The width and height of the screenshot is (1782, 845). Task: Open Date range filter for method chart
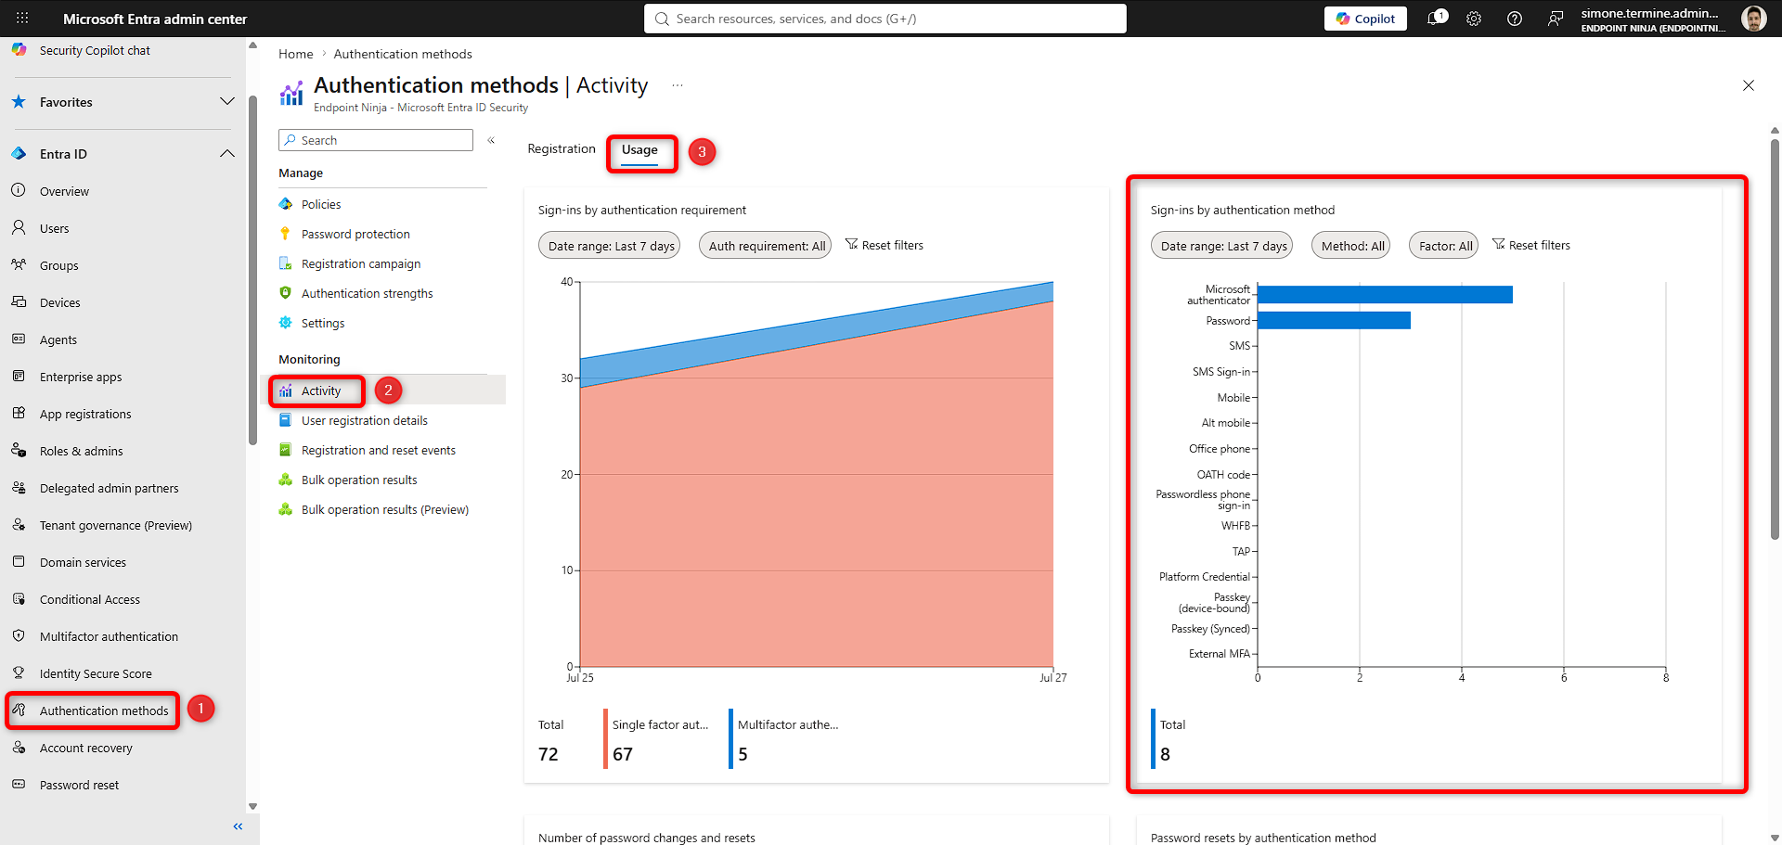(x=1221, y=245)
